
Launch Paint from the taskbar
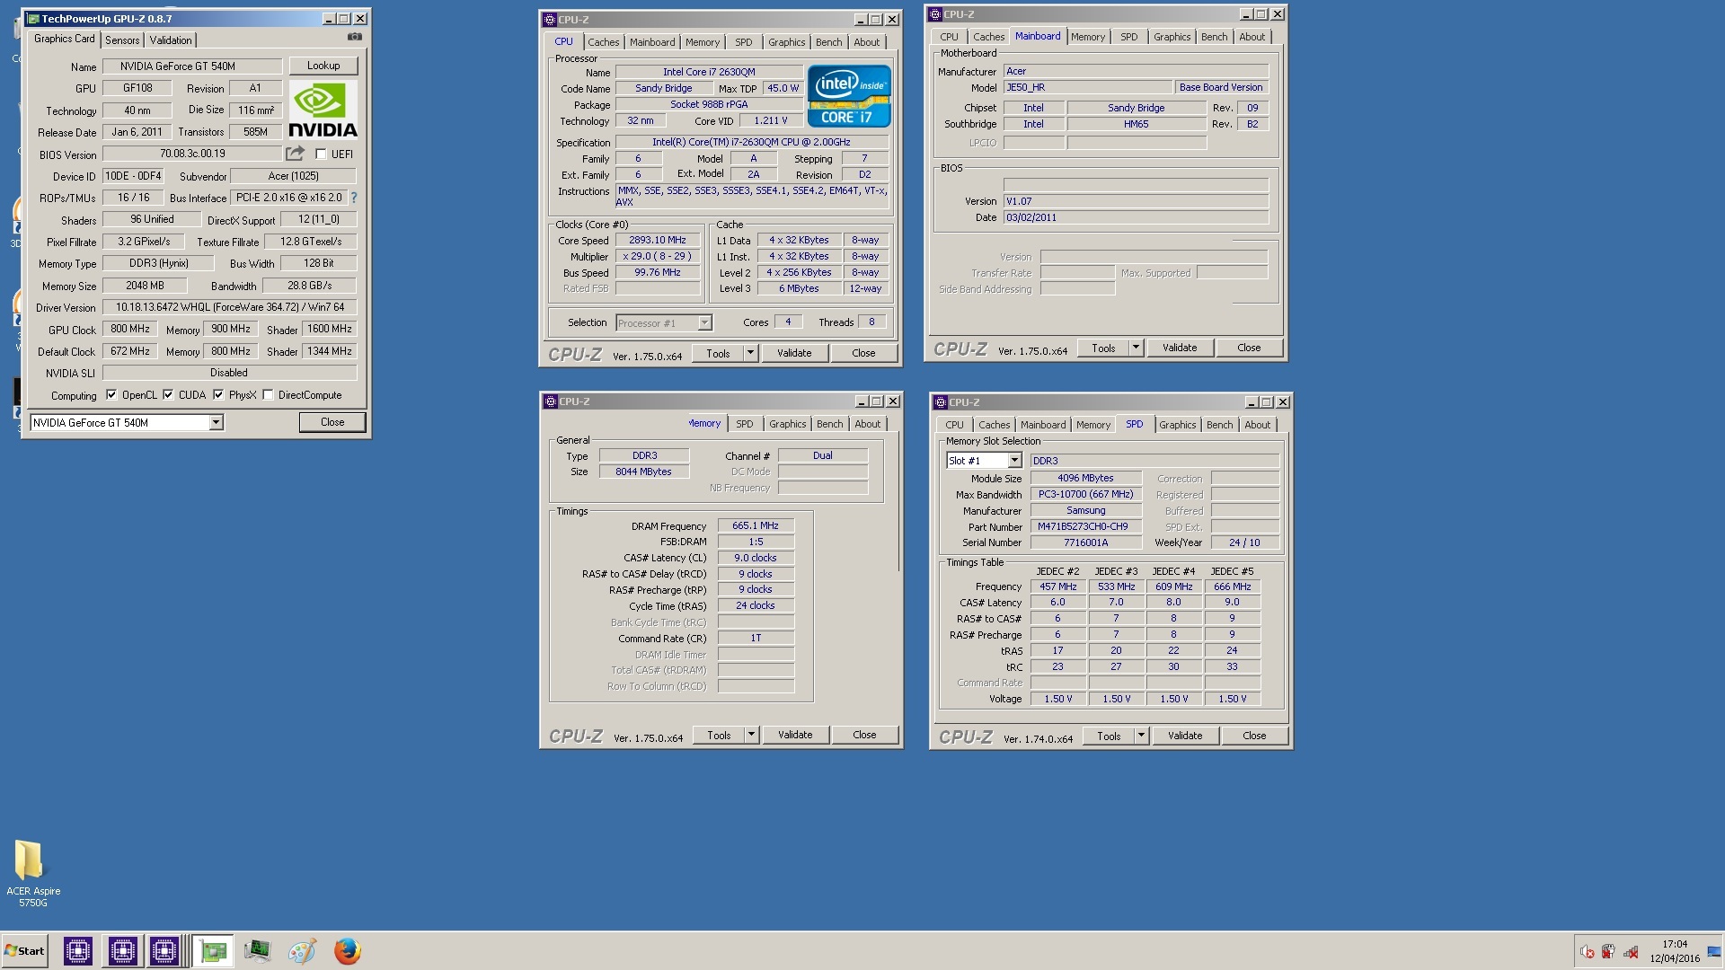[x=302, y=951]
